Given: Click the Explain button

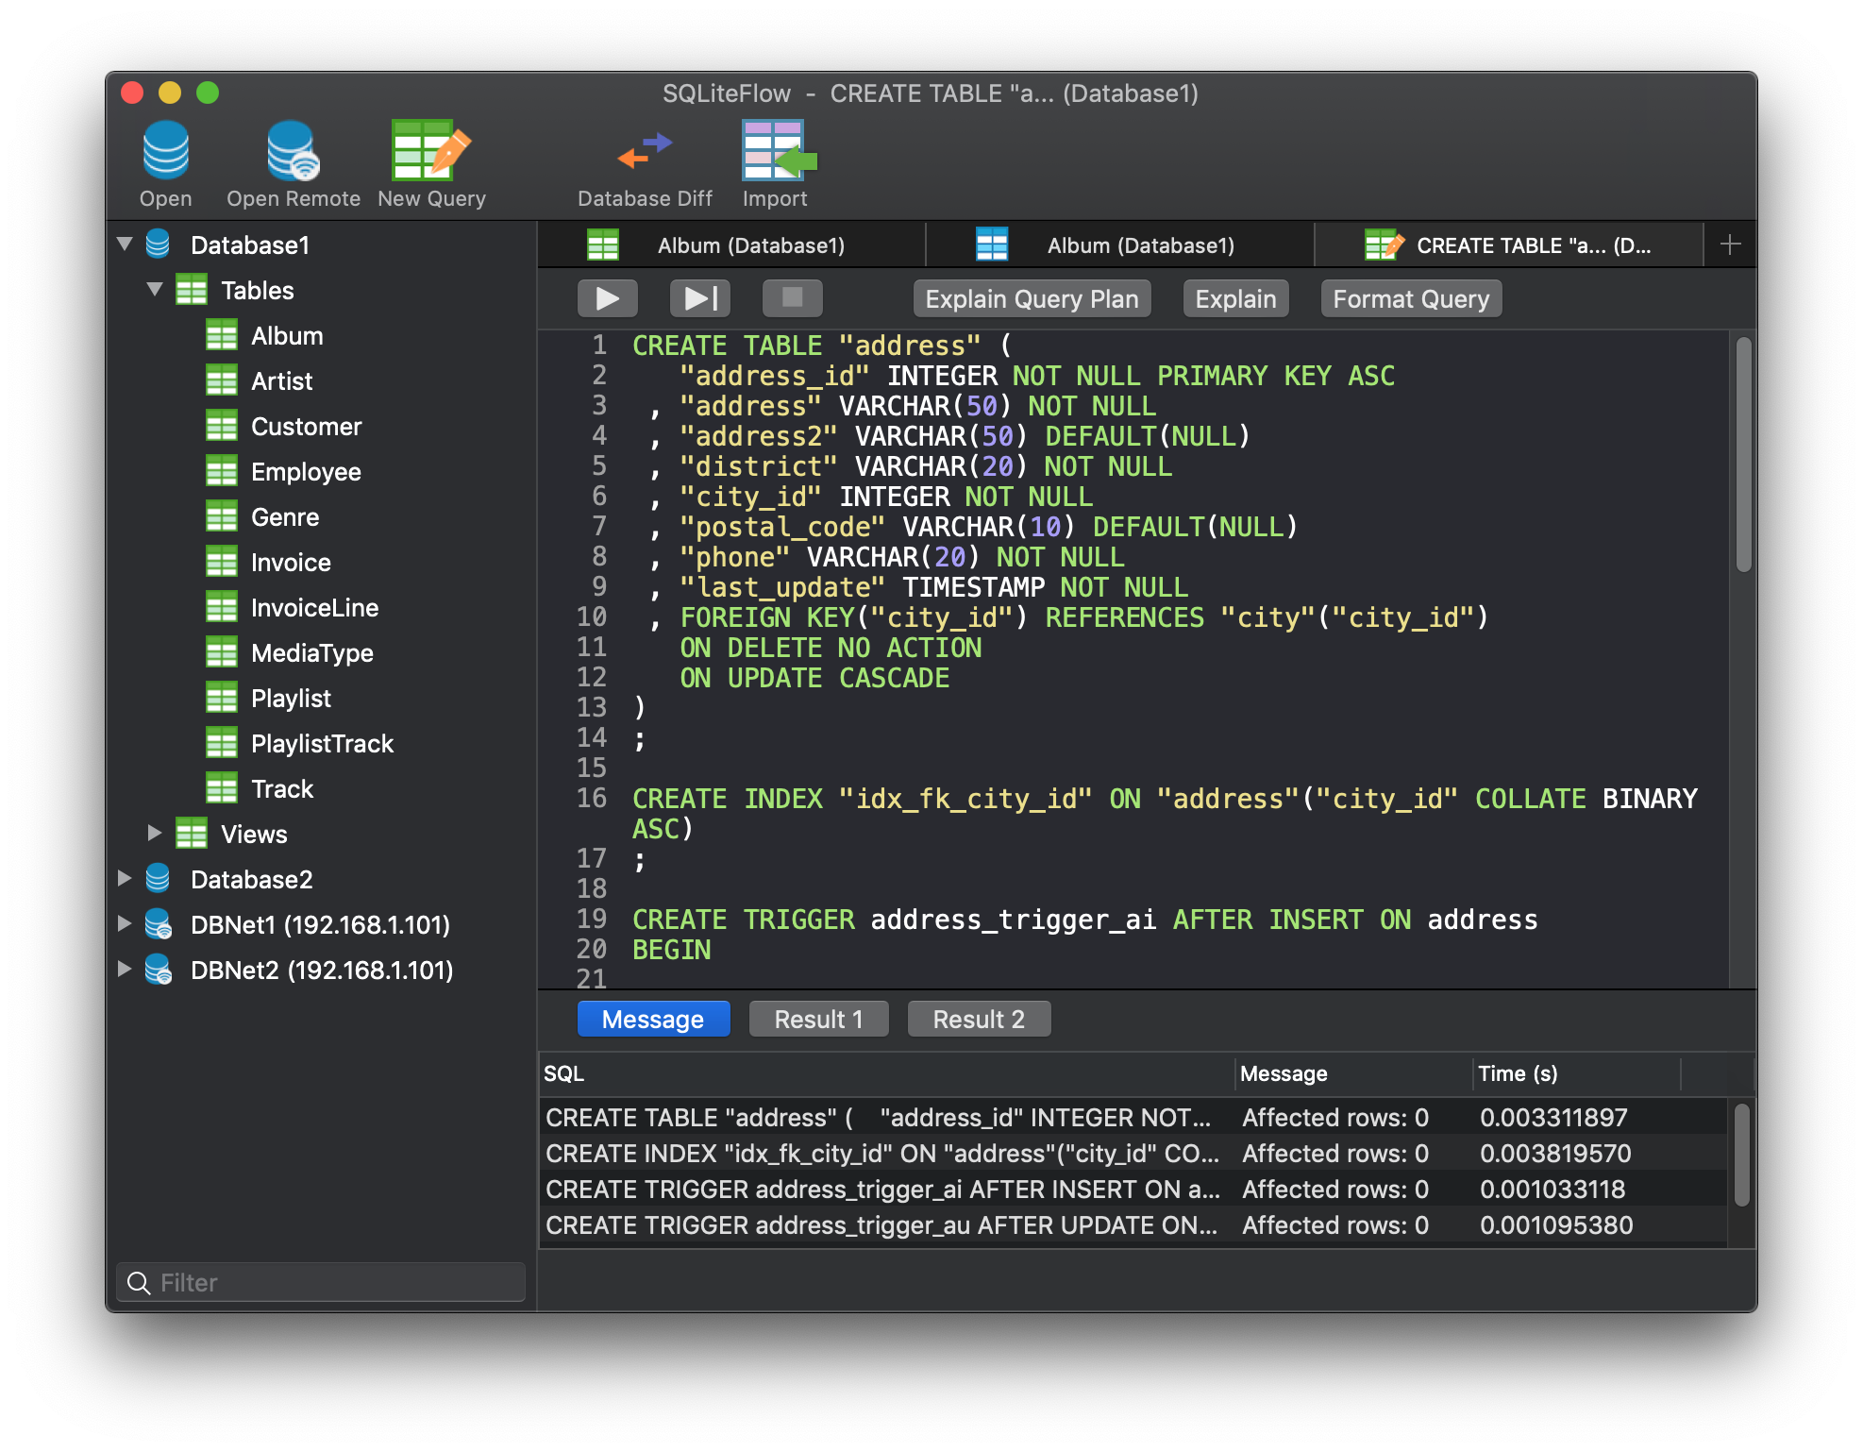Looking at the screenshot, I should 1235,299.
